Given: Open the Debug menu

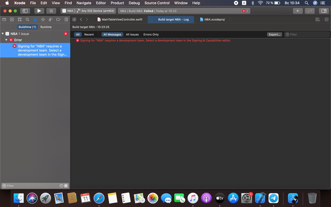Looking at the screenshot, I should click(x=134, y=3).
